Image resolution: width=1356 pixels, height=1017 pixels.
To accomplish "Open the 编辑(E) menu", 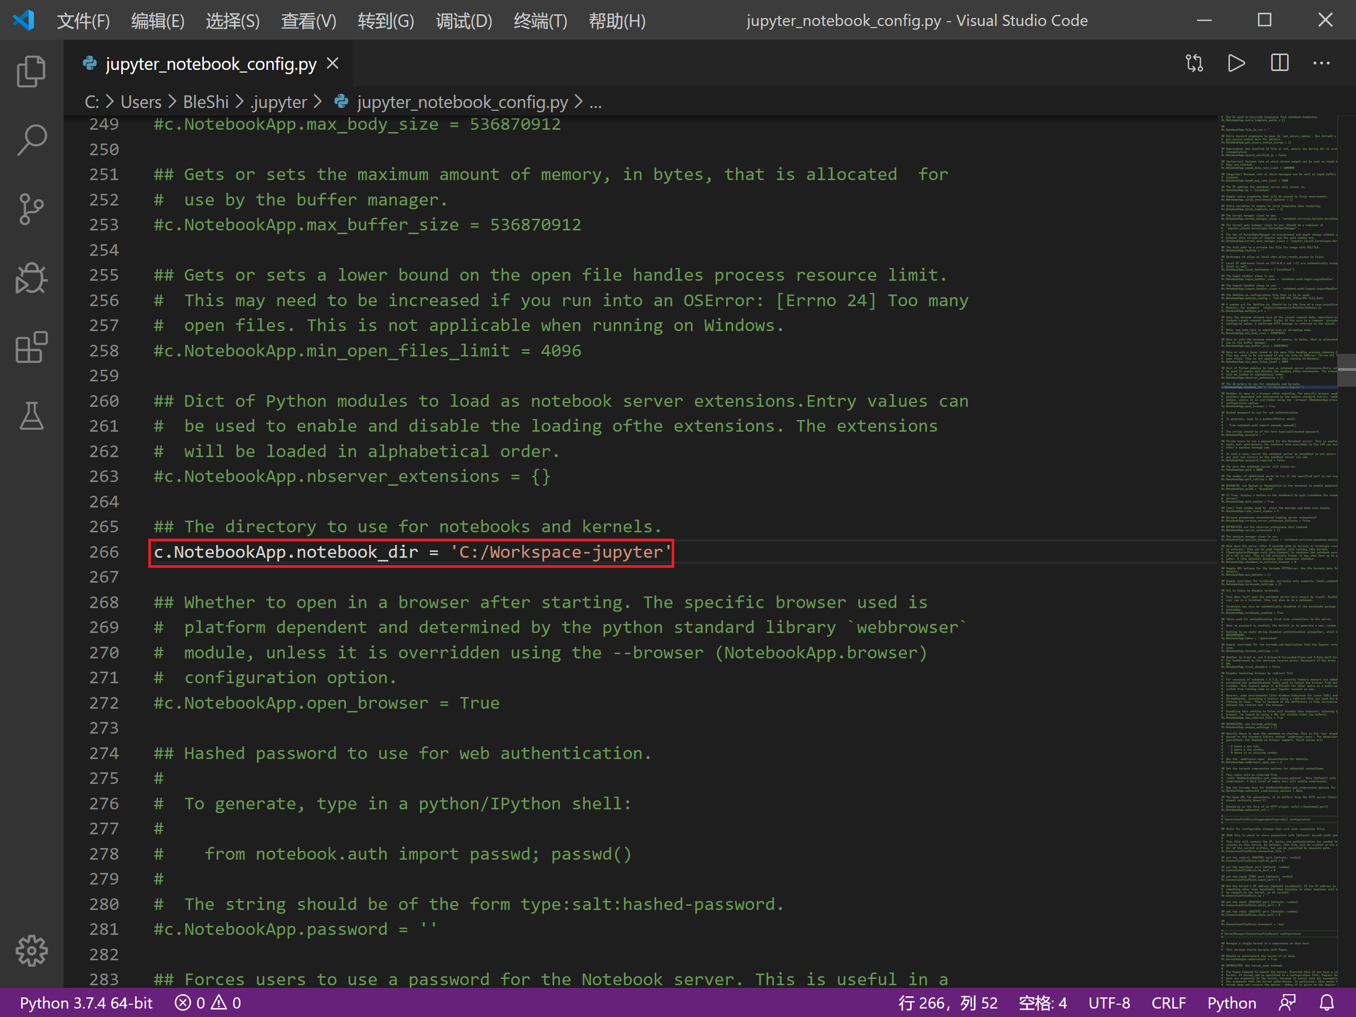I will (x=157, y=21).
